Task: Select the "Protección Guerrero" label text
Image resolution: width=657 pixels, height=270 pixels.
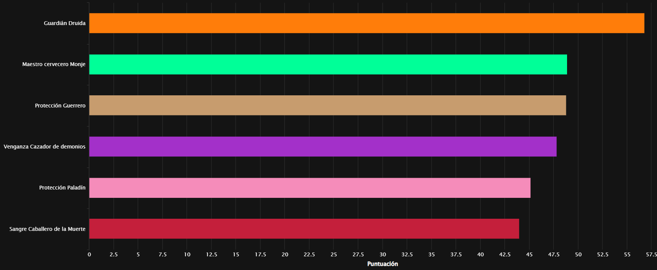Action: tap(60, 106)
